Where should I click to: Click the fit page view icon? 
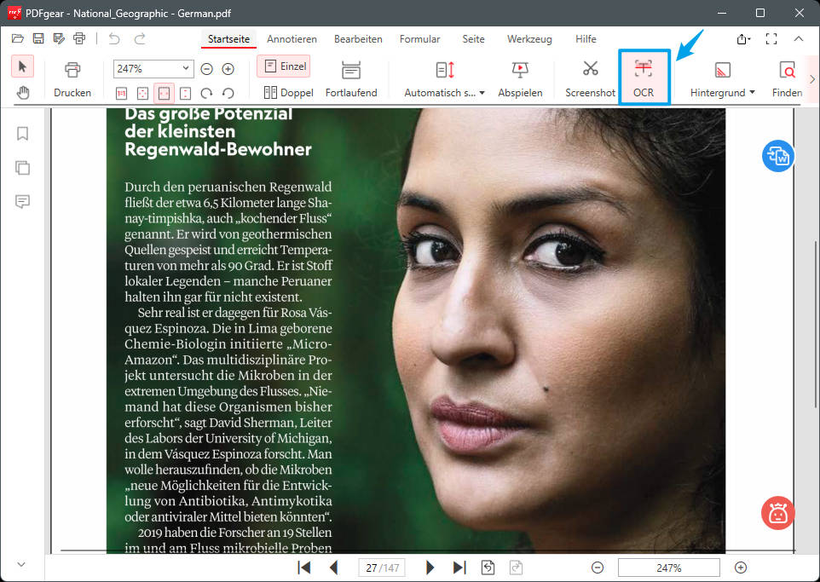click(x=142, y=93)
